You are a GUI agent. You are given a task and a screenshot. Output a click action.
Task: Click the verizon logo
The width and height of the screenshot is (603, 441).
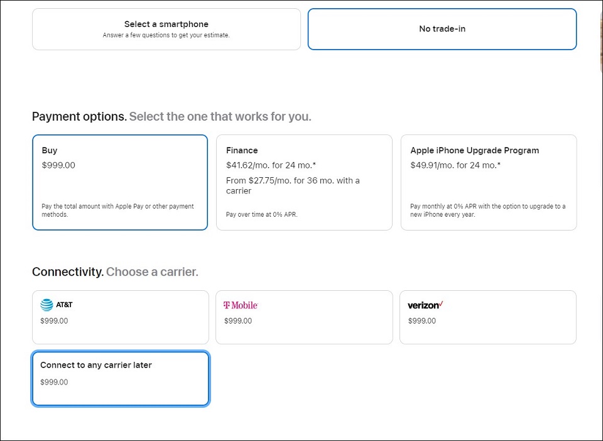click(425, 305)
